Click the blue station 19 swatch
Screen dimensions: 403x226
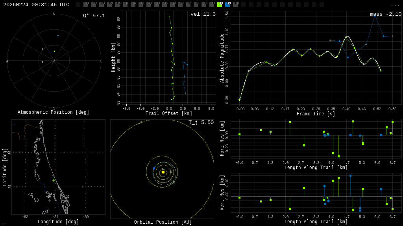pos(227,5)
